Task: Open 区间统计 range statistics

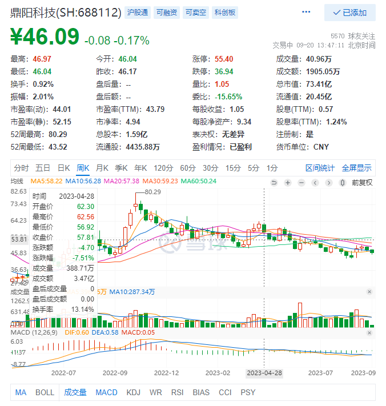Action: point(320,168)
